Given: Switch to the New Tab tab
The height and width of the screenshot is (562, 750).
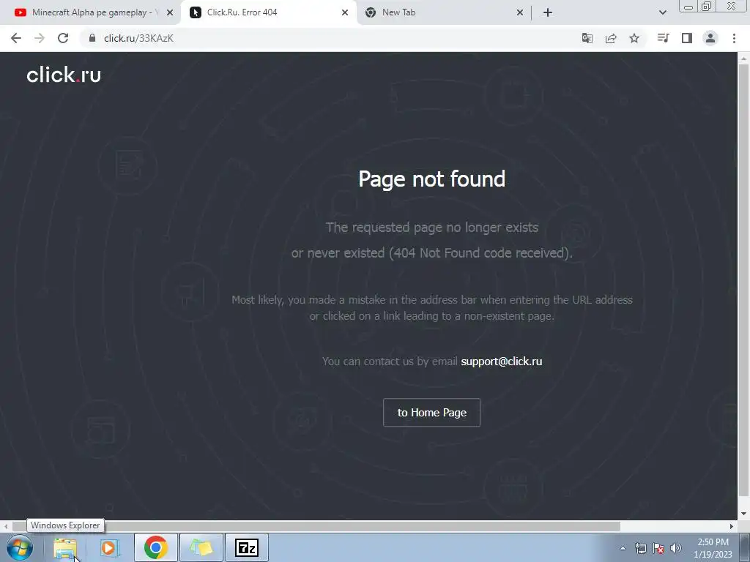Looking at the screenshot, I should coord(443,12).
